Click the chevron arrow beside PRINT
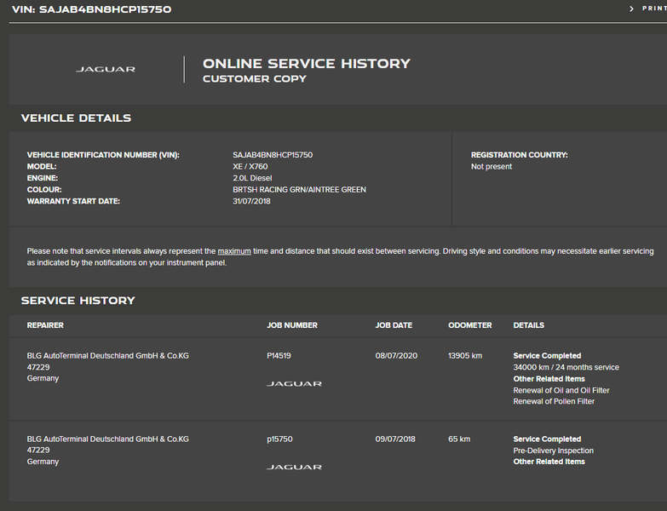 (632, 9)
